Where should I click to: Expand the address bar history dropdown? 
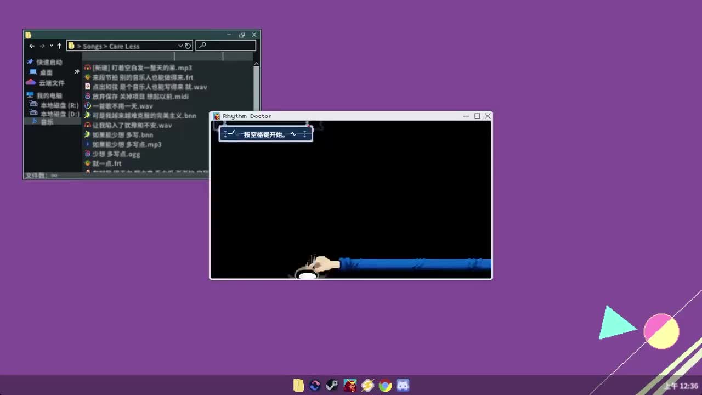point(180,46)
